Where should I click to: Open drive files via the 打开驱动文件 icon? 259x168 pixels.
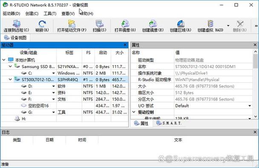tap(72, 24)
